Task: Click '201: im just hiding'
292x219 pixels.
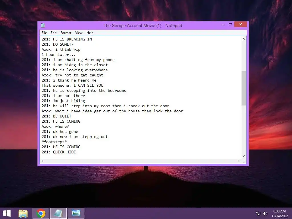Action: (x=63, y=101)
